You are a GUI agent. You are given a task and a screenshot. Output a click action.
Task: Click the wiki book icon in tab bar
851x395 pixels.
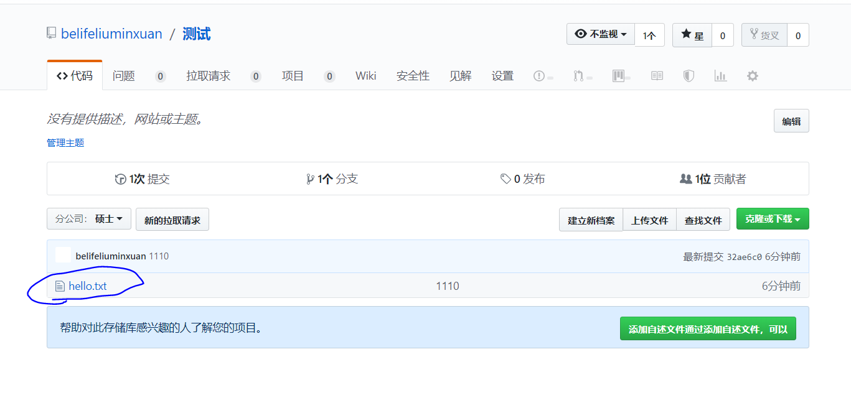tap(657, 76)
